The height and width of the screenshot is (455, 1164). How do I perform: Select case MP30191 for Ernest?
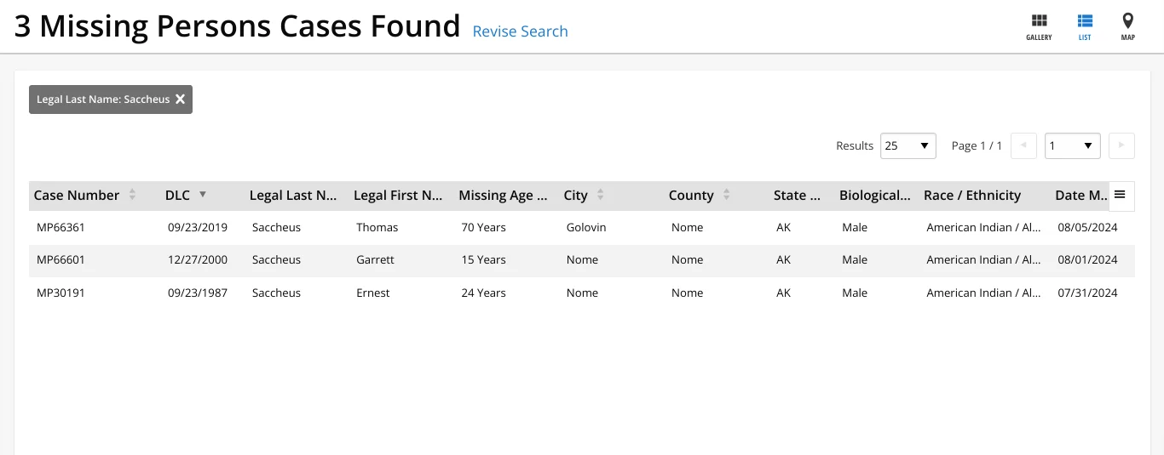[x=60, y=293]
